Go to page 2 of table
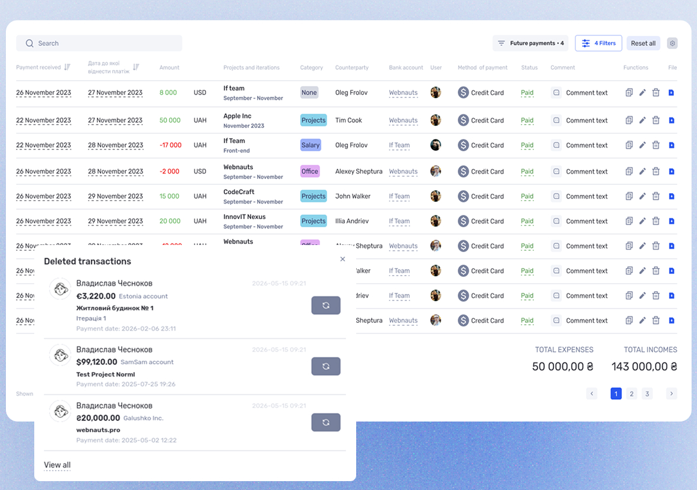The image size is (697, 490). (x=631, y=394)
